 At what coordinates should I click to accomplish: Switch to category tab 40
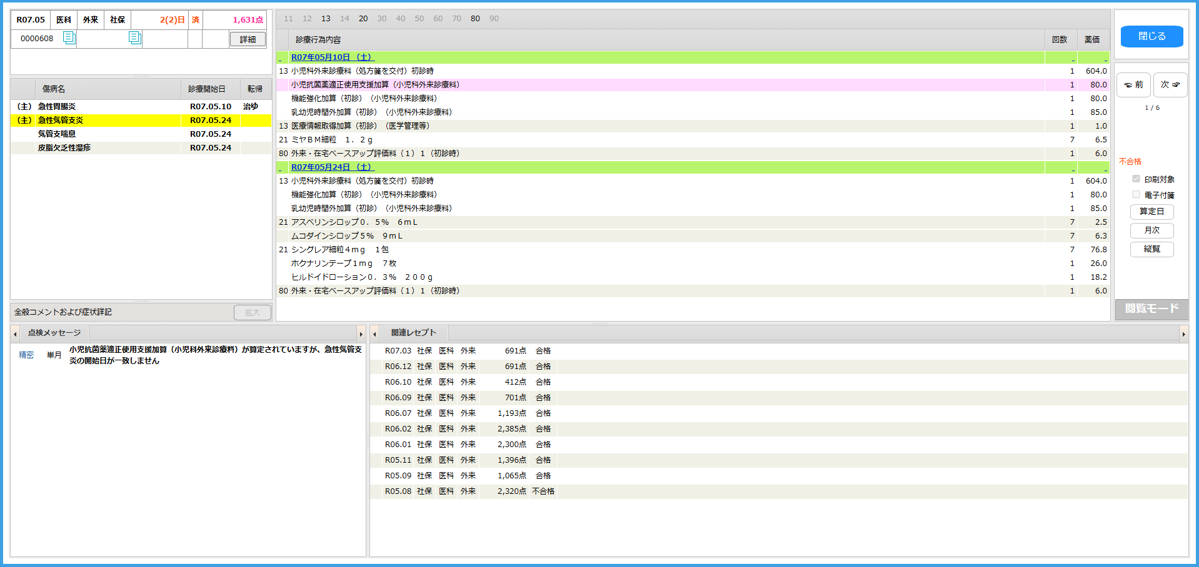401,19
